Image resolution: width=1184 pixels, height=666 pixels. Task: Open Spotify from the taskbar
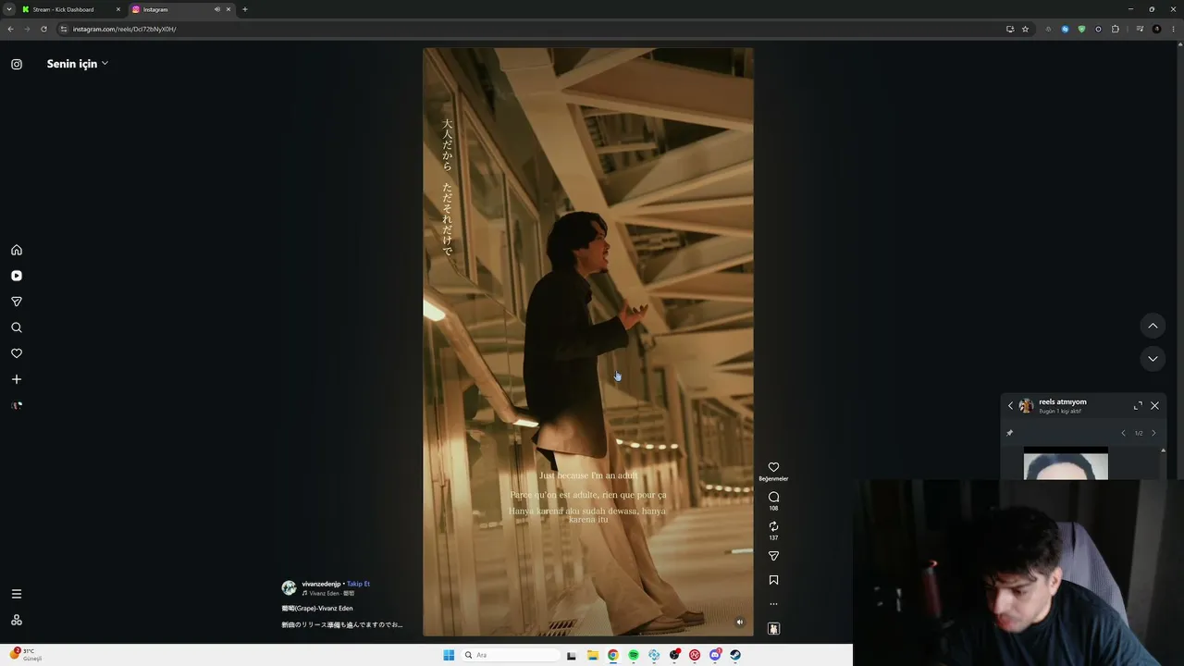(634, 655)
